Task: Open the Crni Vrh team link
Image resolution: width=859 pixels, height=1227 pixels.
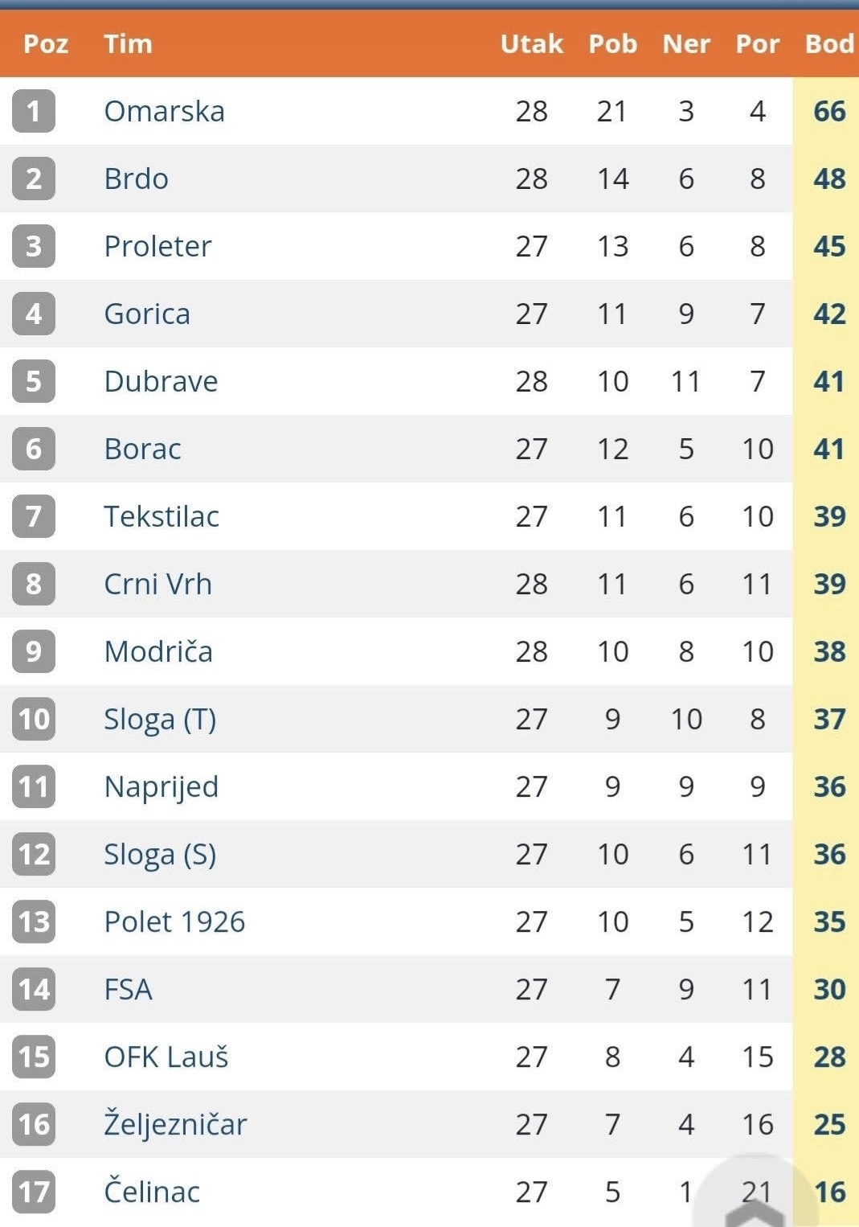Action: [157, 584]
